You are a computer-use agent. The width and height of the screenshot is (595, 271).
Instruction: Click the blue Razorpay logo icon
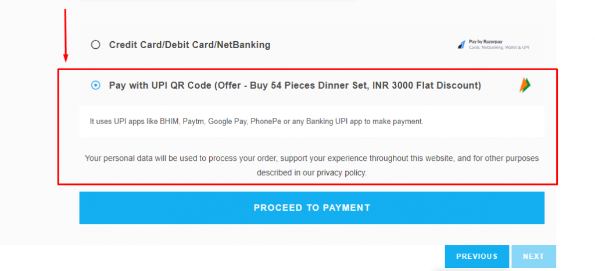click(461, 45)
